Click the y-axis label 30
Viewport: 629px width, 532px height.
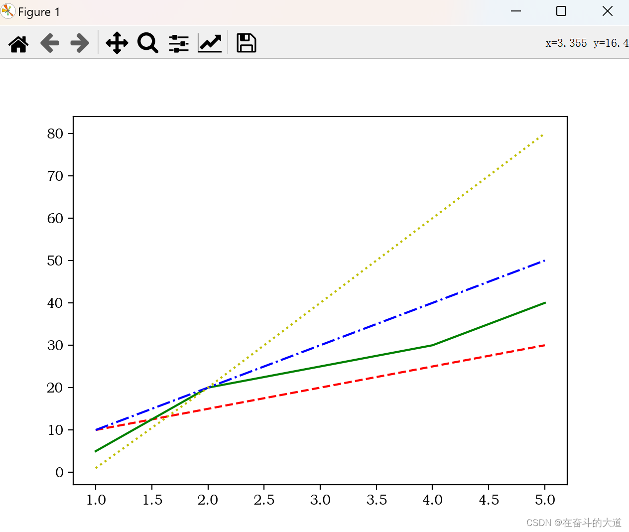click(x=55, y=345)
